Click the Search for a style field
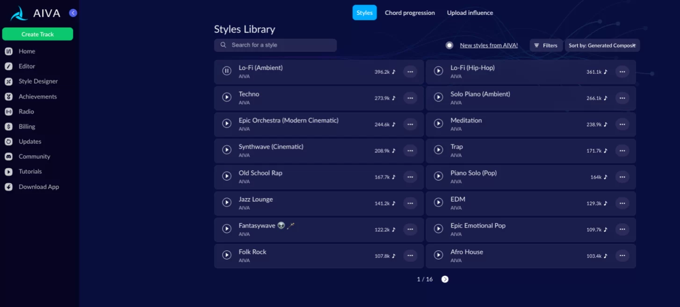 (x=281, y=45)
